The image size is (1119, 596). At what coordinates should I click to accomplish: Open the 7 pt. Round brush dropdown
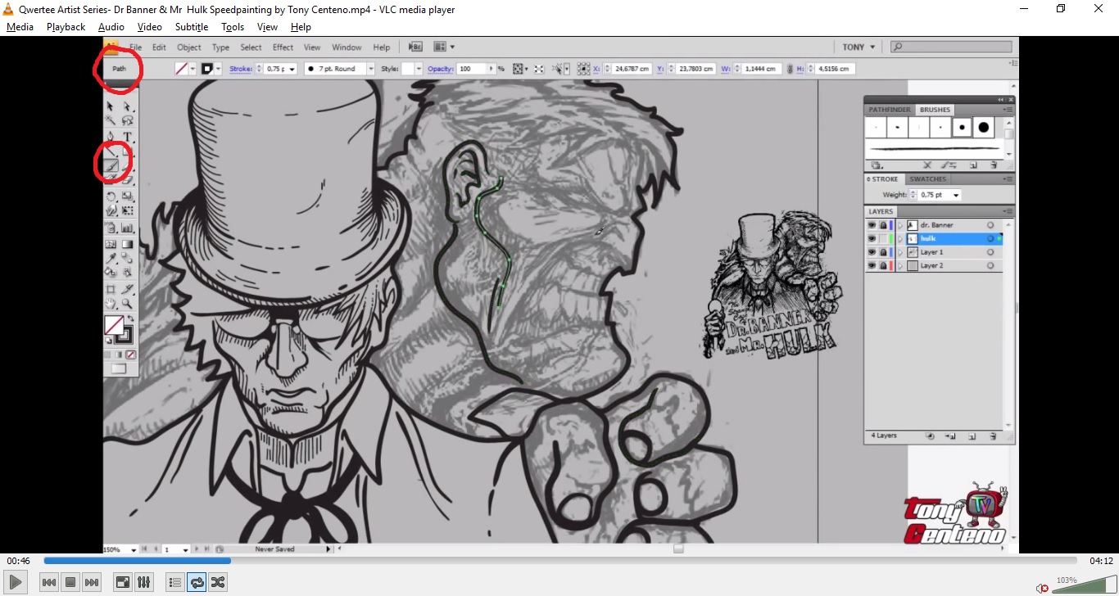click(370, 69)
